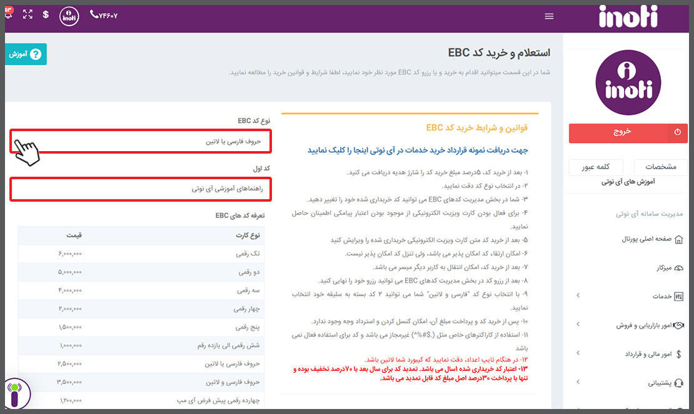This screenshot has width=694, height=414.
Task: Expand the امور مالی و قرارداد chevron
Action: (x=578, y=353)
